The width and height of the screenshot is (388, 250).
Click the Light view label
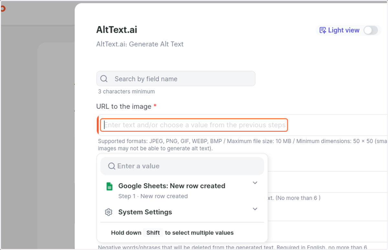(x=344, y=30)
